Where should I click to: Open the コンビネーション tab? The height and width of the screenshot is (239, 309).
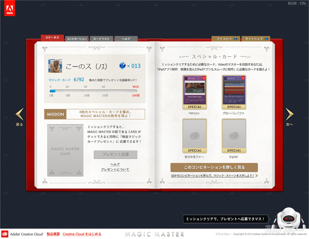[x=77, y=39]
